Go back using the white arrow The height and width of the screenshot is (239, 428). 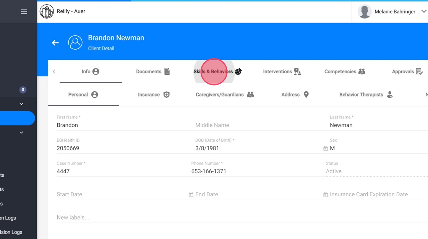[55, 42]
